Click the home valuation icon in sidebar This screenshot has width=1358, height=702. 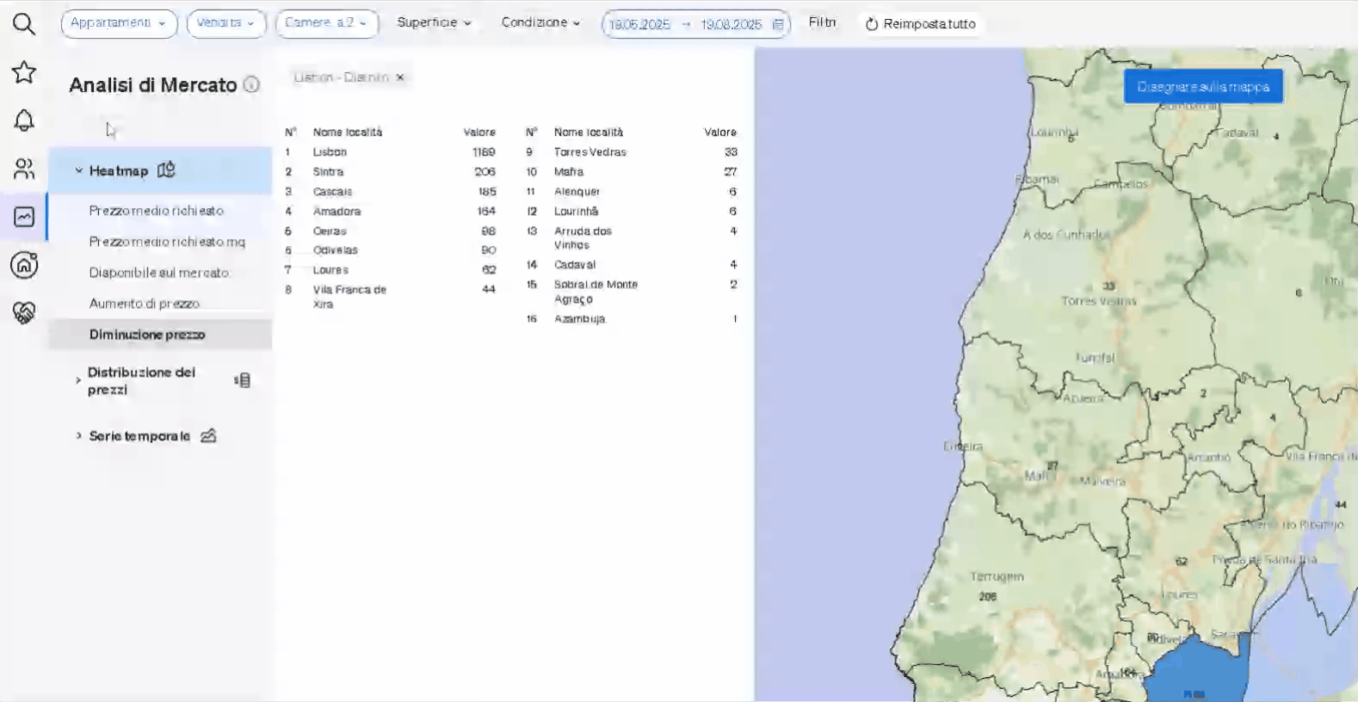(24, 265)
